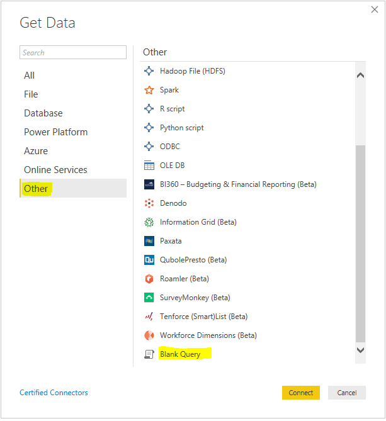Close the Get Data dialog
386x421 pixels.
point(375,9)
